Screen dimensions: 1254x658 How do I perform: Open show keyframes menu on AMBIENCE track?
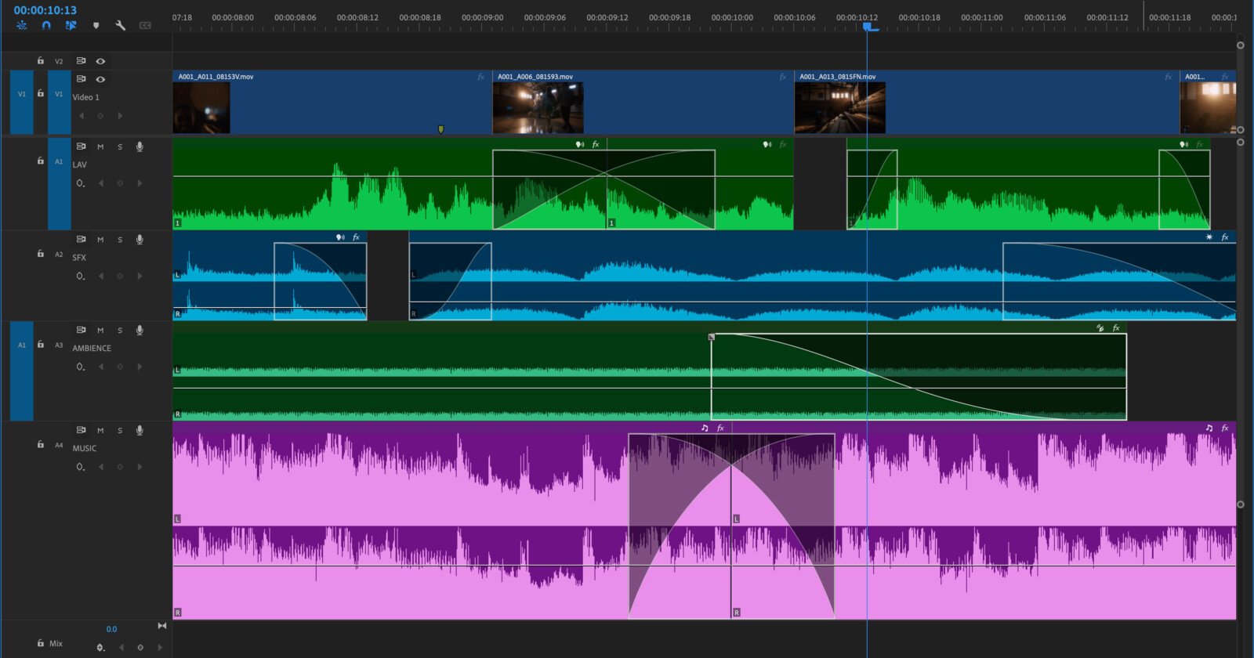tap(81, 367)
